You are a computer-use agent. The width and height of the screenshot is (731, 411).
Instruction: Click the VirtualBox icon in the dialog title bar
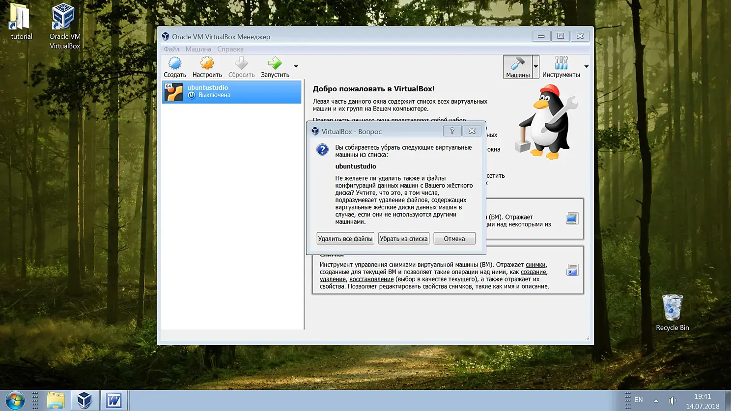click(315, 131)
